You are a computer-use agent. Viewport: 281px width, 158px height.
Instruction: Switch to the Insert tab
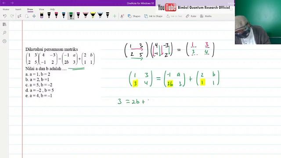pos(18,9)
